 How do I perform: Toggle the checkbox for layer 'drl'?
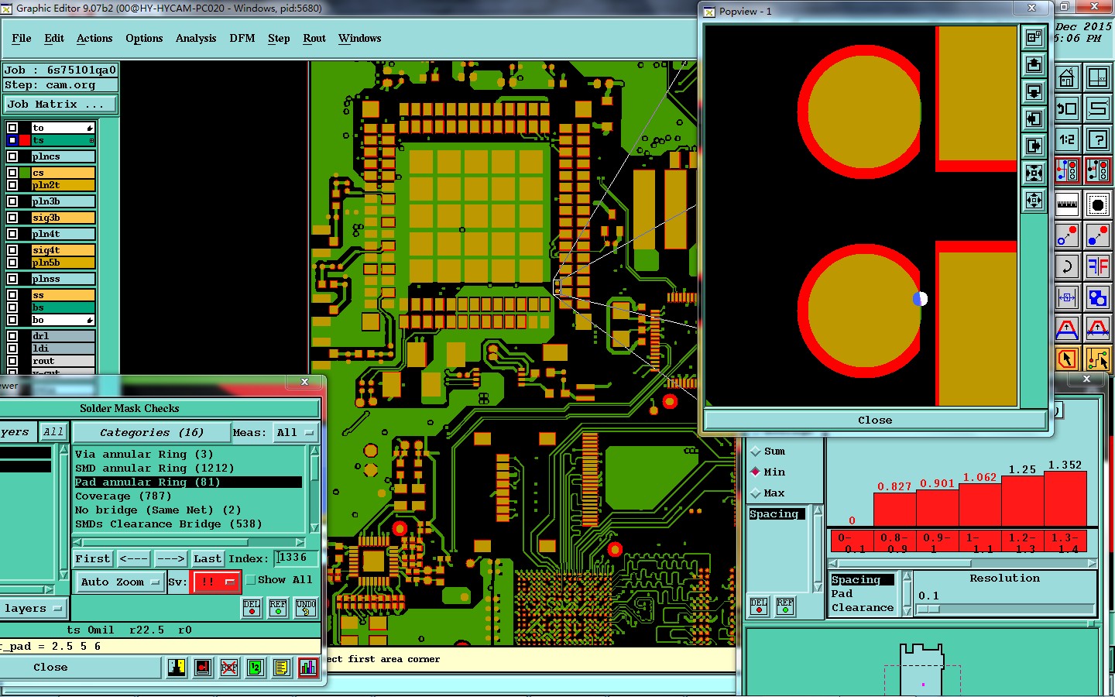(12, 336)
